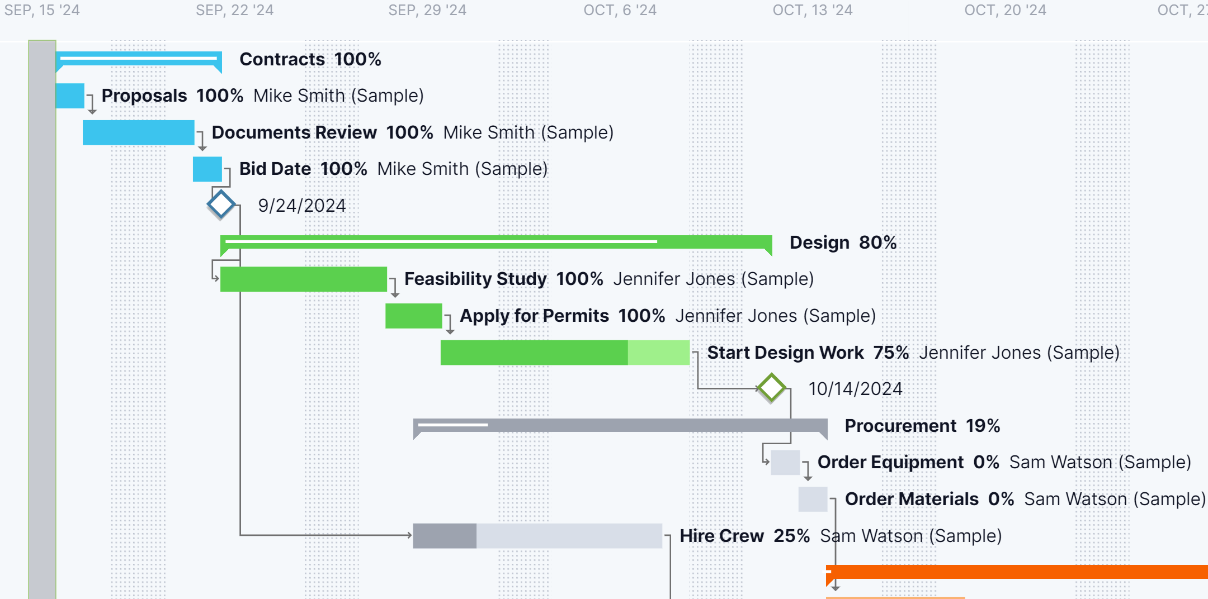
Task: Click the Hire Crew progress bar
Action: 537,536
